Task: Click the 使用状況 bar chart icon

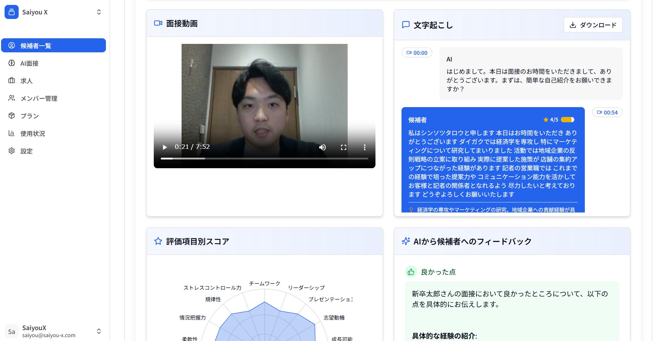Action: (x=12, y=133)
